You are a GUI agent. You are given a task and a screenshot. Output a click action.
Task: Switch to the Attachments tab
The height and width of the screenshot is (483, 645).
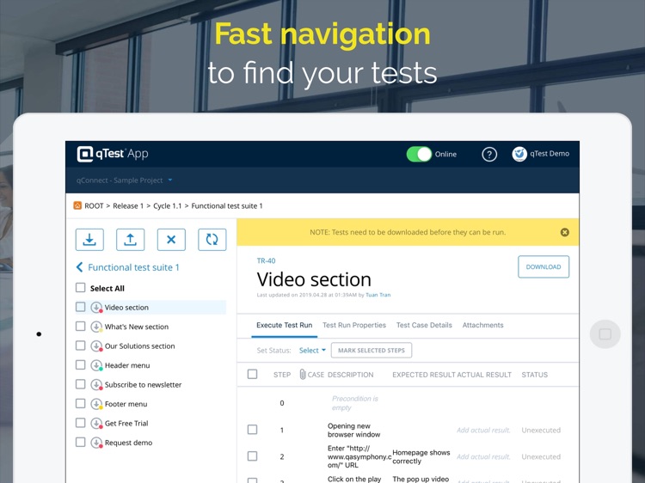pyautogui.click(x=483, y=325)
